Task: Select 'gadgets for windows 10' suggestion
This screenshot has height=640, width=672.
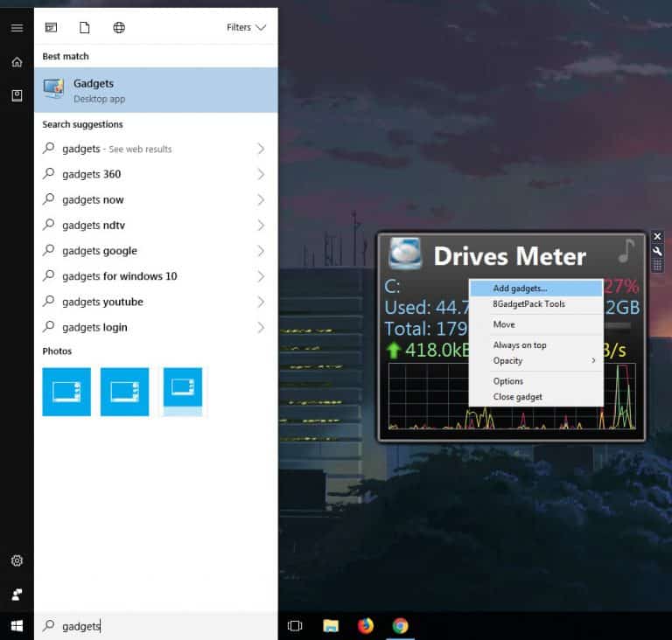Action: (x=156, y=276)
